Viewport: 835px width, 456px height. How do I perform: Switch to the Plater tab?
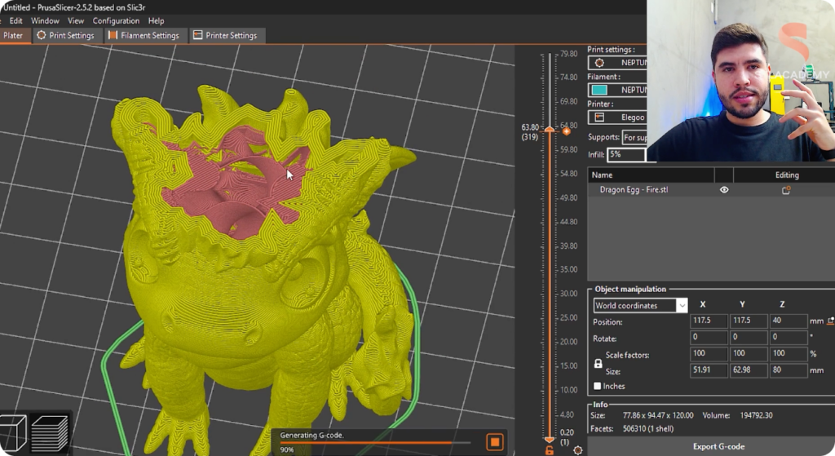coord(15,35)
